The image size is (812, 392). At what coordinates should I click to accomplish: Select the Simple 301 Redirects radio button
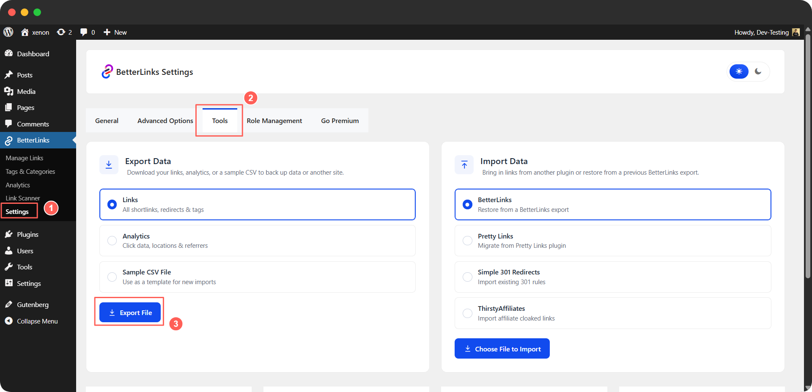click(467, 277)
